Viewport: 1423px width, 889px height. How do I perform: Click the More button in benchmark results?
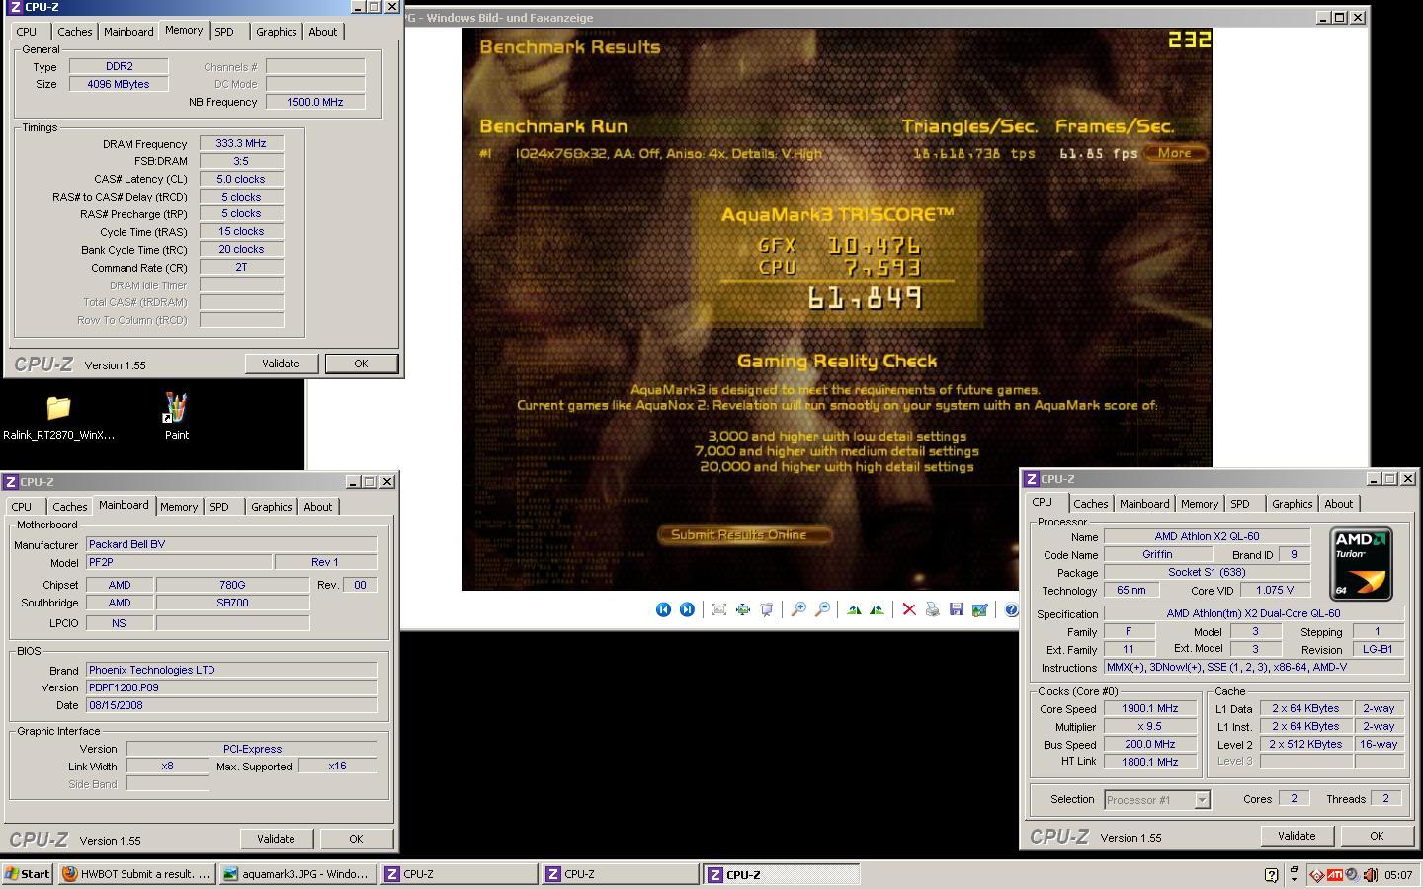1174,153
